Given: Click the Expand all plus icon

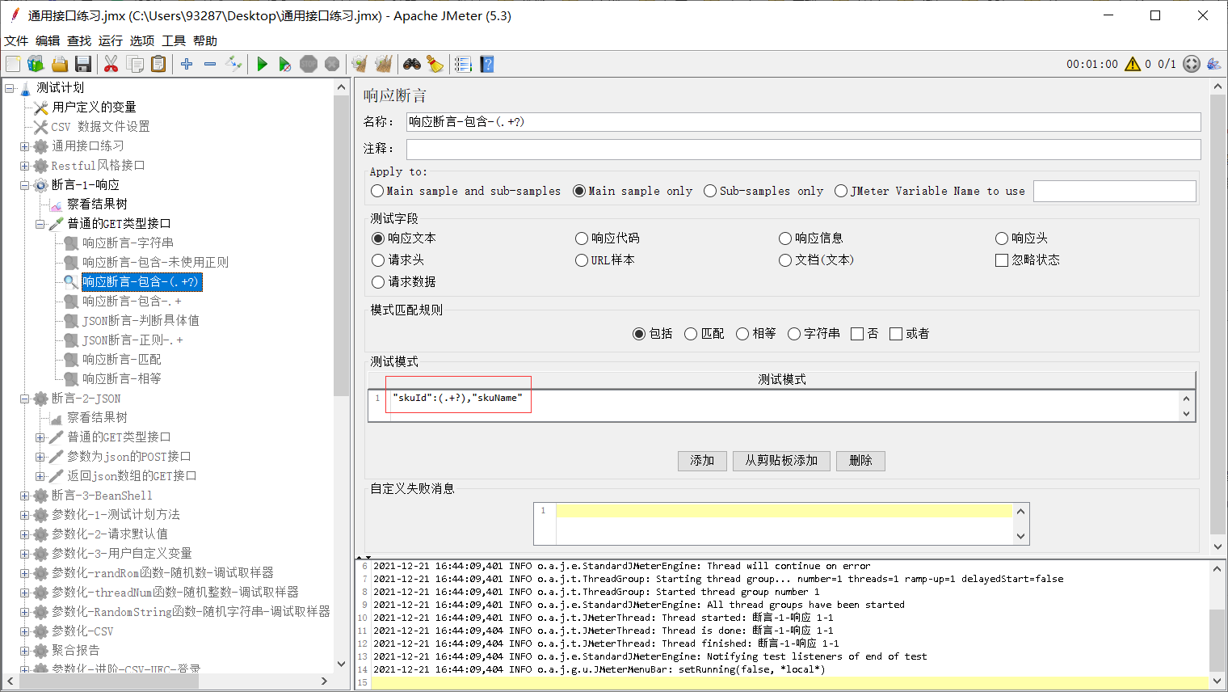Looking at the screenshot, I should pyautogui.click(x=187, y=64).
